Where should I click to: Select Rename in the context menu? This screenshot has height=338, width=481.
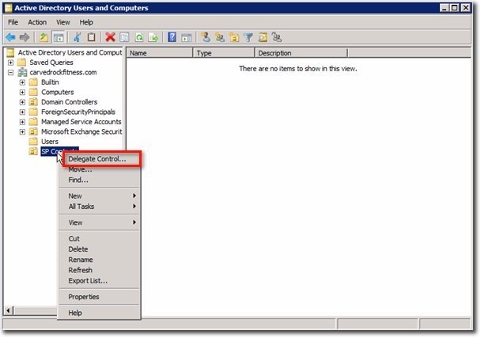coord(100,260)
